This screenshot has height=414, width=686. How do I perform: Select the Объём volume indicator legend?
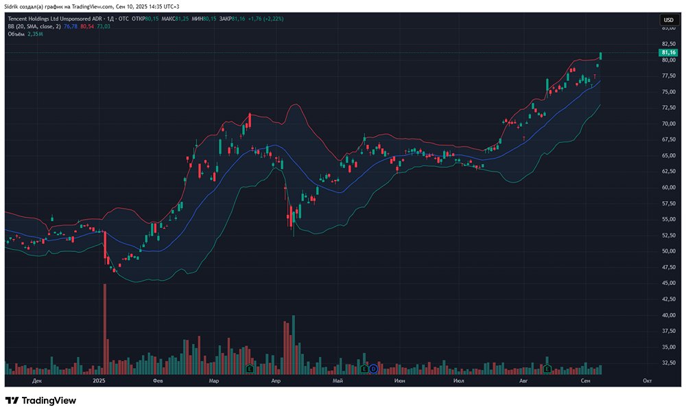point(16,34)
